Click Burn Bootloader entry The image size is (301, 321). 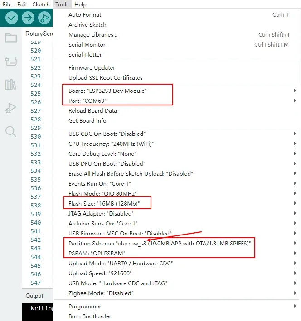pyautogui.click(x=177, y=316)
